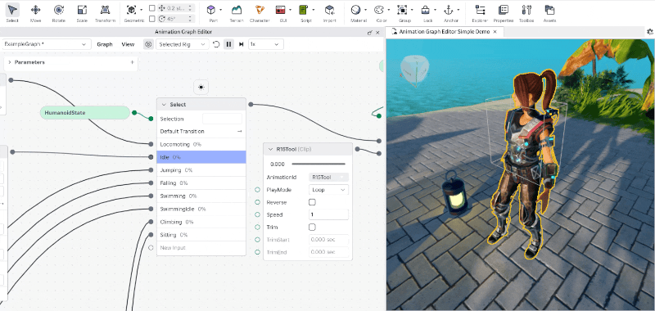Click the HumanoidState parameter node
Screen dimensions: 655x311
85,113
